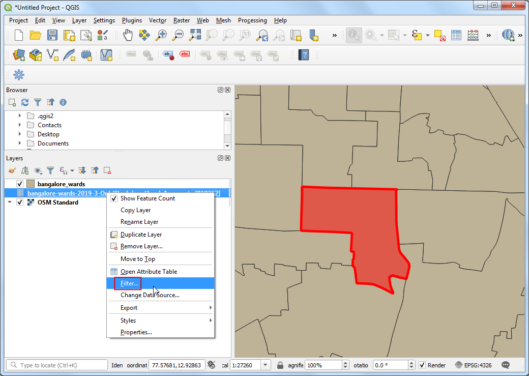
Task: Expand the Documents folder in Browser
Action: [x=20, y=143]
